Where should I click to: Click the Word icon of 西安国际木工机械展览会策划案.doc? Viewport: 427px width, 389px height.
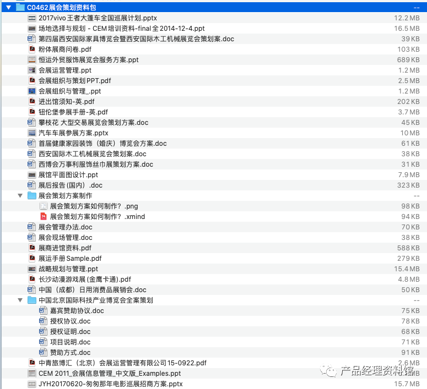(31, 154)
